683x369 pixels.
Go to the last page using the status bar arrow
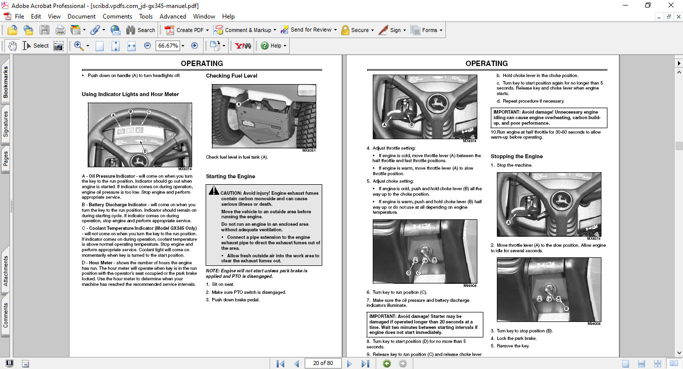click(x=365, y=363)
